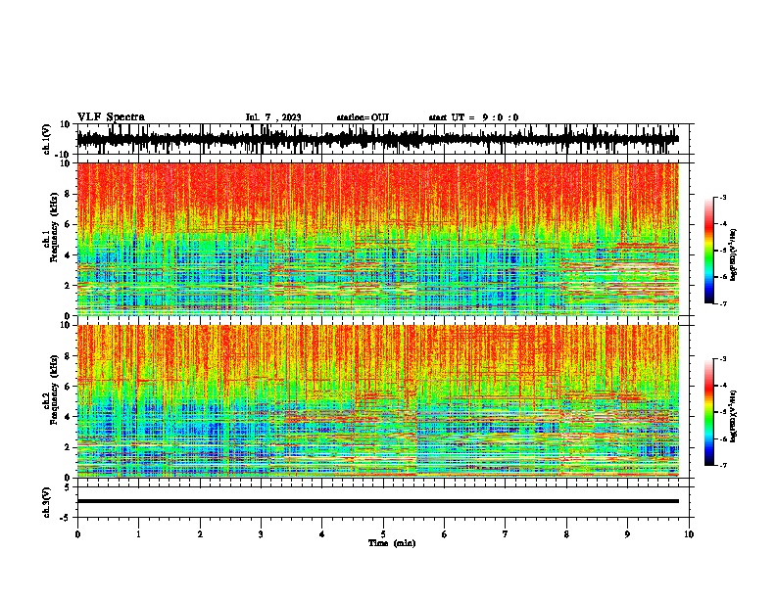Click the "8" kHz tick on ch.1 frequency axis
The image size is (776, 599).
[69, 194]
